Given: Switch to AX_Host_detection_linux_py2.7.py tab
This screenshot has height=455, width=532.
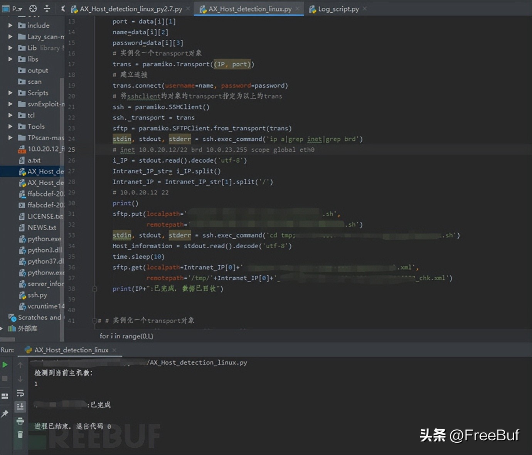Looking at the screenshot, I should coord(130,9).
